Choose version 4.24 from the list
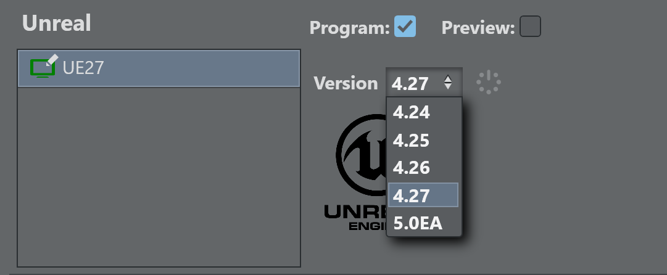This screenshot has height=275, width=667. click(x=412, y=113)
